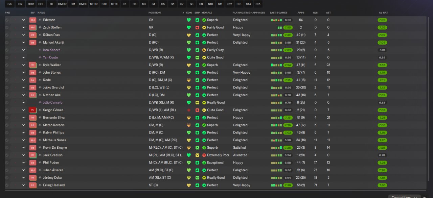Open position dropdown for Julián Álvarez

[x=24, y=170]
